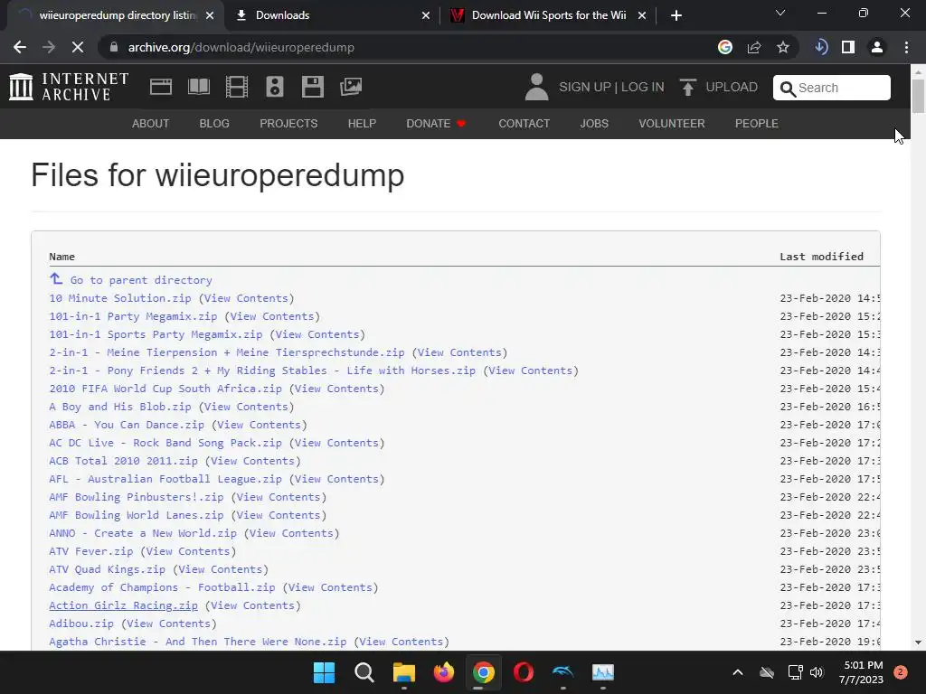Open the ABOUT menu item

click(151, 123)
